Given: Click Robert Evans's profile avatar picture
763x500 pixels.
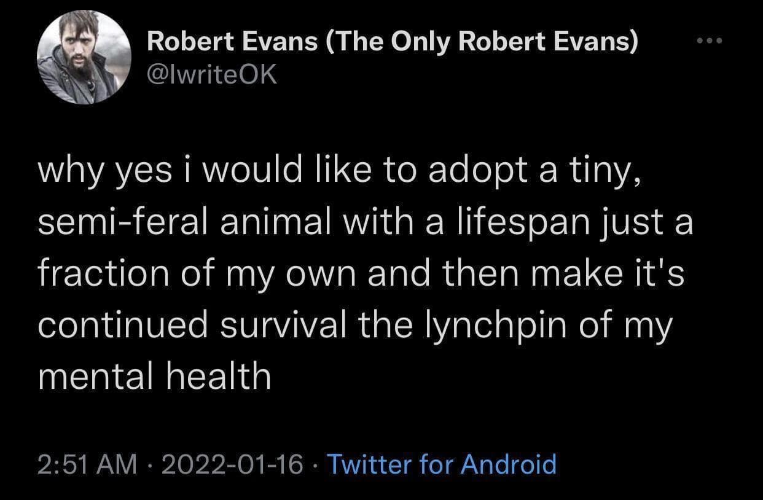Looking at the screenshot, I should (84, 57).
